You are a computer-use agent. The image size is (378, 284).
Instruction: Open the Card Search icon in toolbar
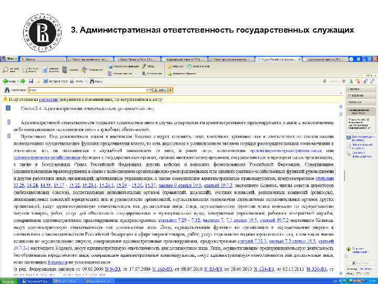[25, 70]
